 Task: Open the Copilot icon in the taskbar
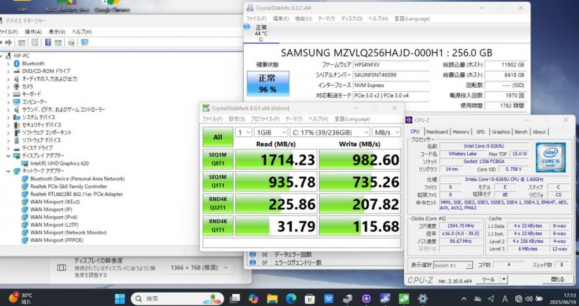254,298
